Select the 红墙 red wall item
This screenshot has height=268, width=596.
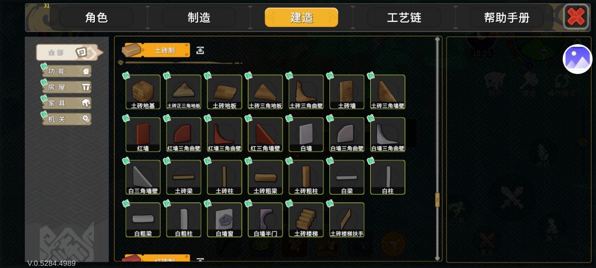tap(143, 135)
